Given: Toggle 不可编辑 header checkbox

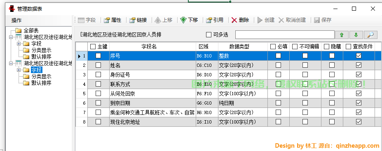Looking at the screenshot, I should (295, 47).
